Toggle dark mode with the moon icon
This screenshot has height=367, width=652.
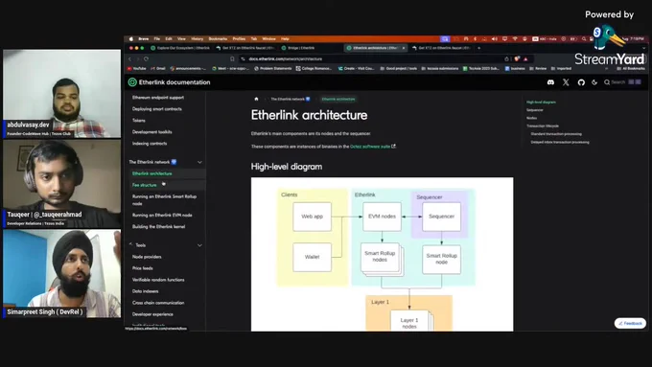[x=594, y=82]
